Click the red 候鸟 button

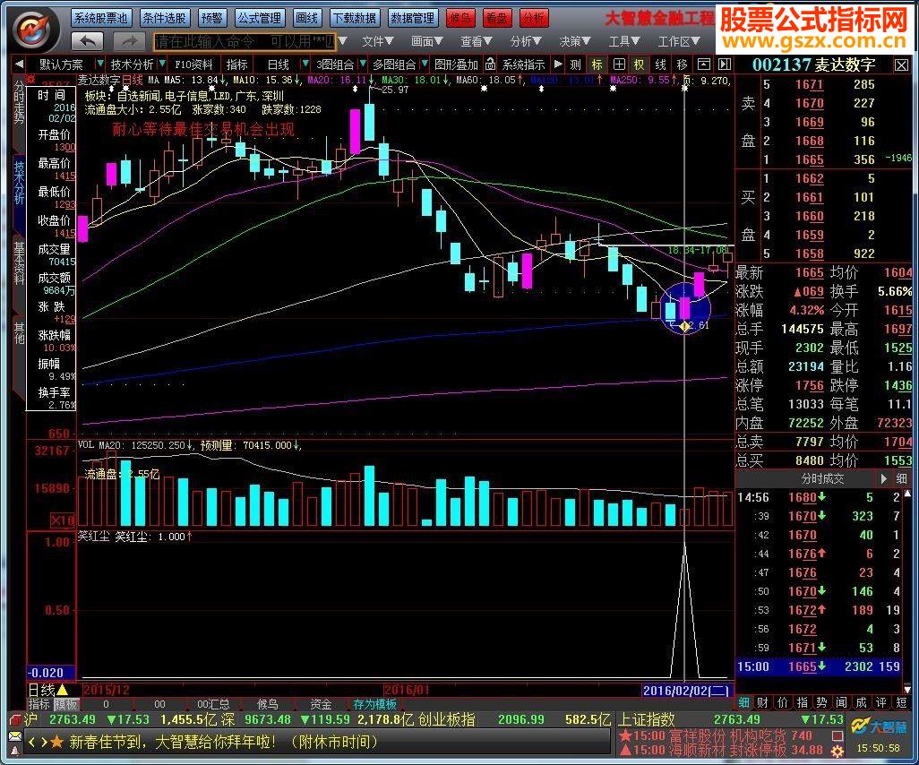coord(459,18)
